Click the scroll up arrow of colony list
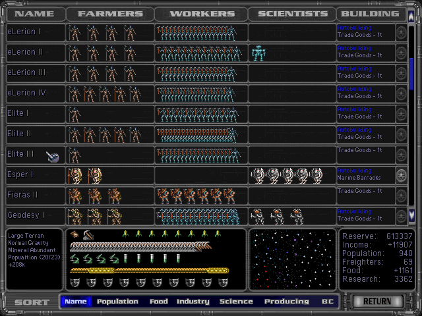Viewport: 422px width, 316px height. tap(411, 16)
